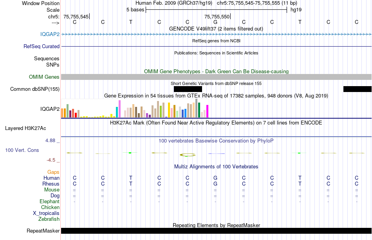Screen dimensions: 372x240
Task: Click the 75,755,545 ruler position
Action: 76,16
